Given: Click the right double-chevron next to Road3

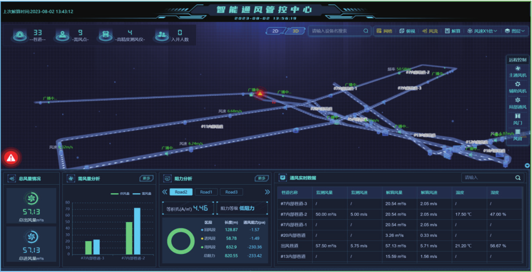Looking at the screenshot, I should click(268, 192).
